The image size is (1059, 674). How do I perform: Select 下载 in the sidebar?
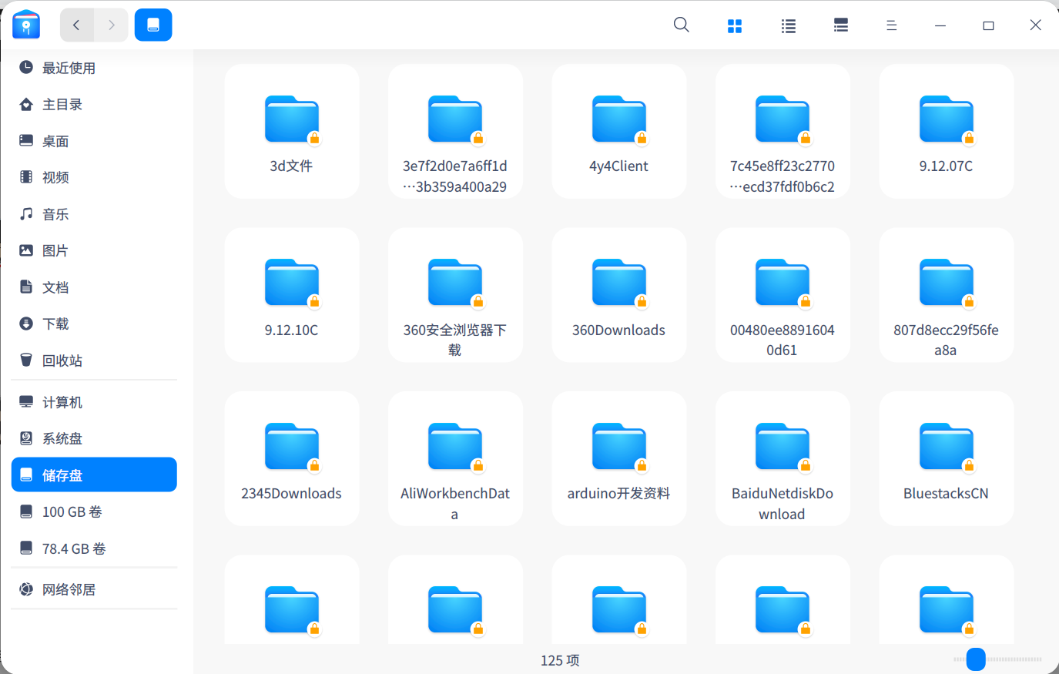tap(55, 324)
